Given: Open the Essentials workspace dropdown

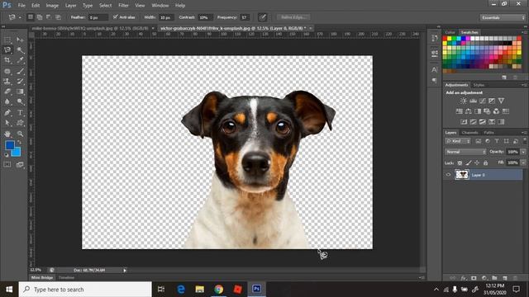Looking at the screenshot, I should coord(503,17).
